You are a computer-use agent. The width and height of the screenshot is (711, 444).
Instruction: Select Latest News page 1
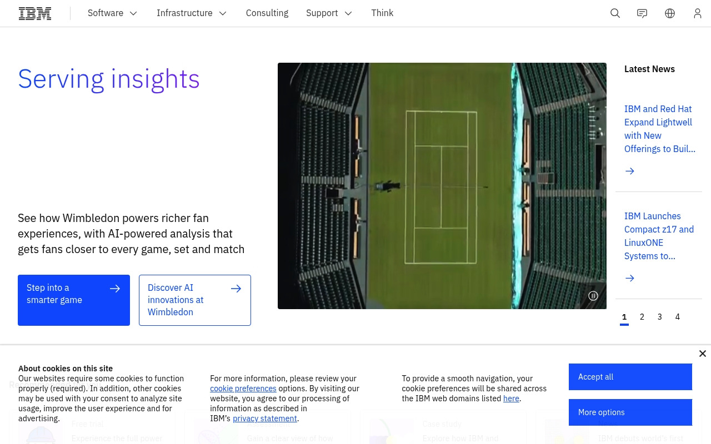(x=624, y=317)
